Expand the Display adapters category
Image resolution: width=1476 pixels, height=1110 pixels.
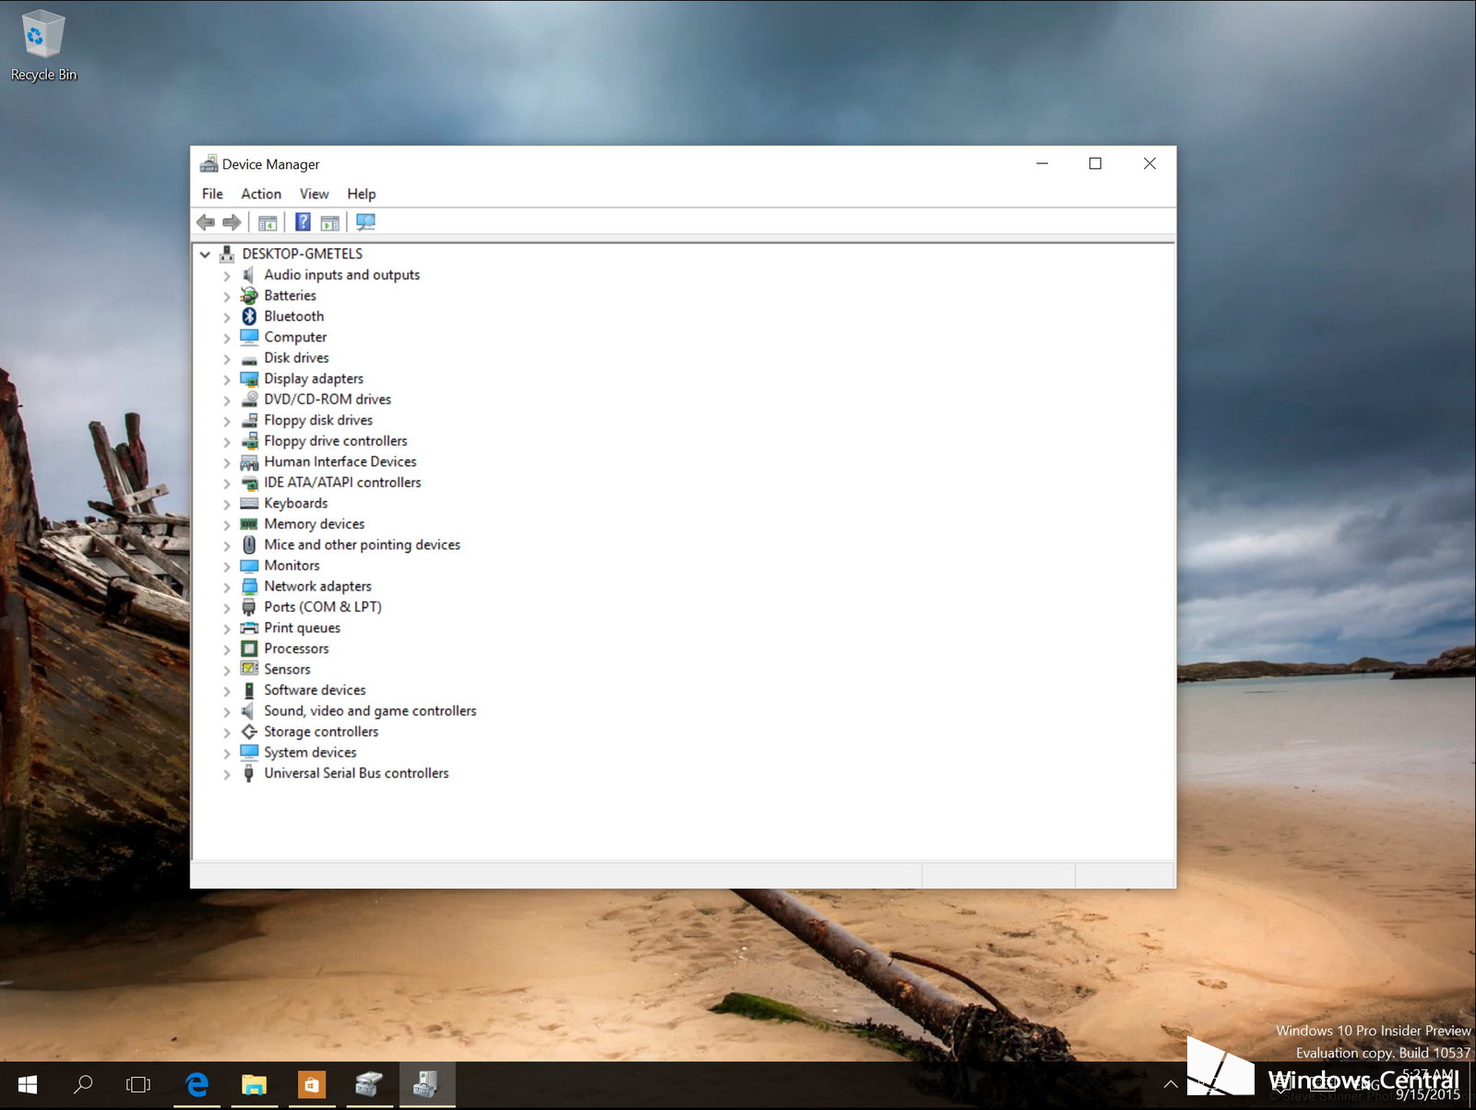[227, 379]
